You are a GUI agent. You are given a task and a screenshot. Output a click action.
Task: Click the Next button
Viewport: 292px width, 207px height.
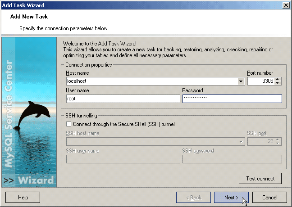coord(231,198)
